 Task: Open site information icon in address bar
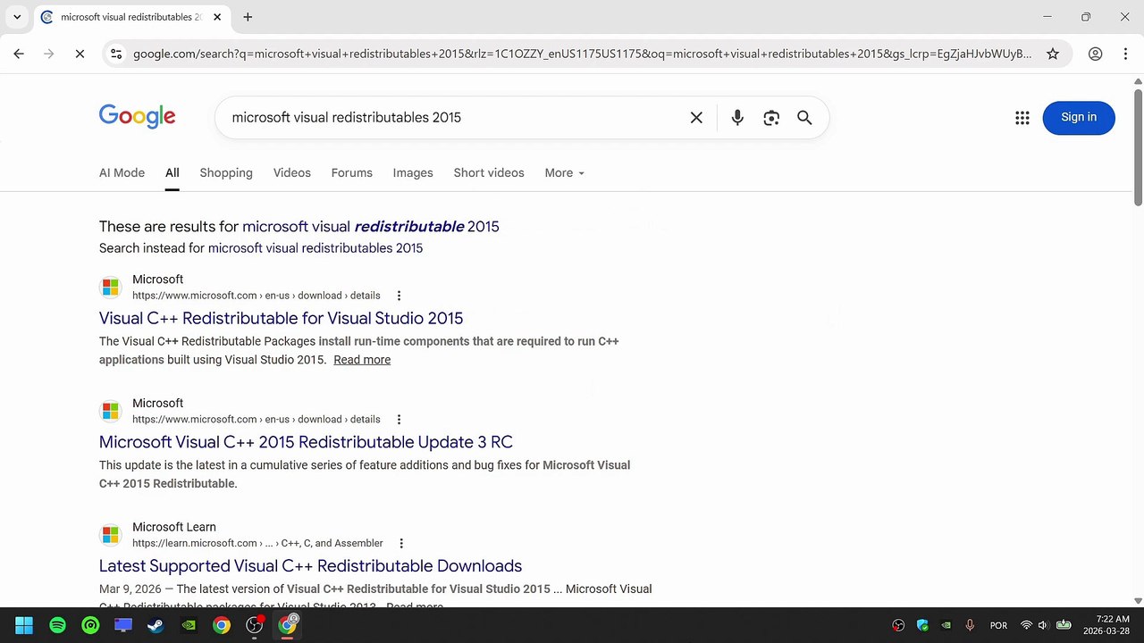pyautogui.click(x=116, y=54)
